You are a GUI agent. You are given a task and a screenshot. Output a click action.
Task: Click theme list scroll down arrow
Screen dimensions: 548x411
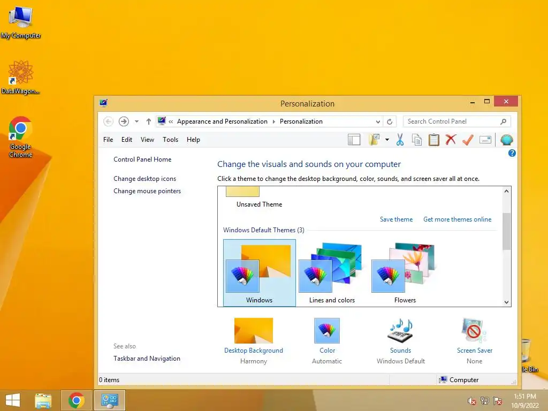click(506, 302)
